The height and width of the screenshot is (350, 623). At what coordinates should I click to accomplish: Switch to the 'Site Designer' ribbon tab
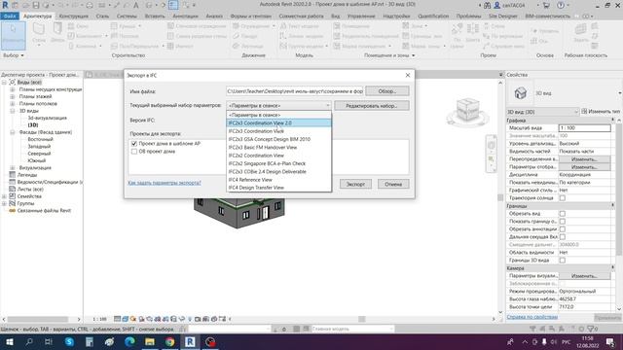(x=502, y=17)
